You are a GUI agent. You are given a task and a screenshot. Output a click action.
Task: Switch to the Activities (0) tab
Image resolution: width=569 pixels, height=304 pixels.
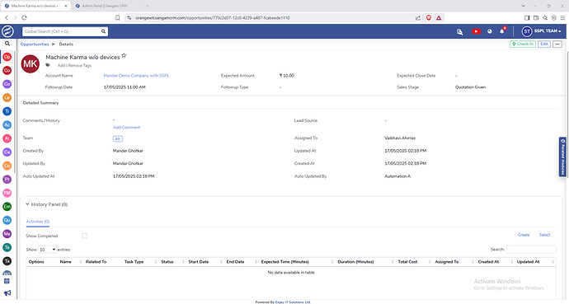[38, 222]
